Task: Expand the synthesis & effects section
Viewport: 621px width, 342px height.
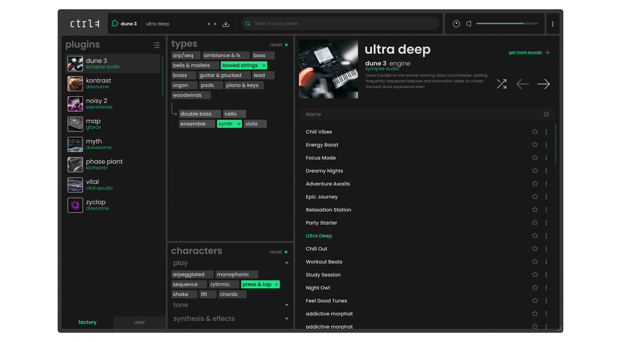Action: pyautogui.click(x=287, y=319)
